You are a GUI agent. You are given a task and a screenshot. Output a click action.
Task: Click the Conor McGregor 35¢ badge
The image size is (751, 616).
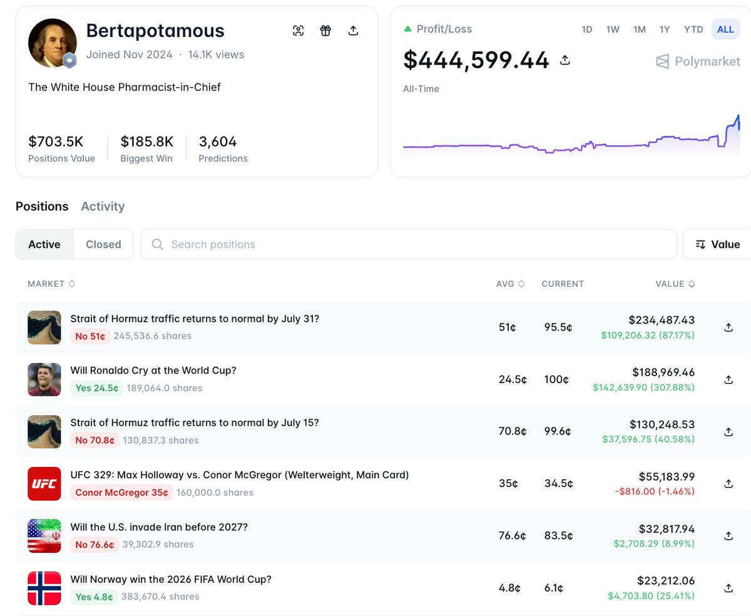coord(121,493)
